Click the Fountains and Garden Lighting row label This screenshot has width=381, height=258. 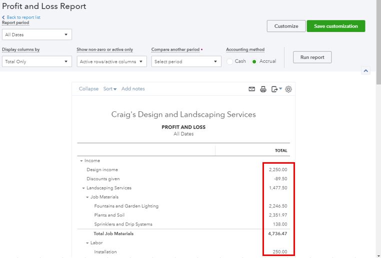point(126,206)
